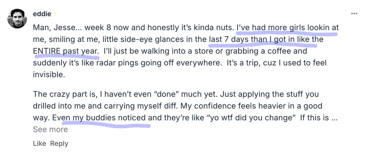
Task: Open the three-dot comment options menu
Action: pos(354,14)
